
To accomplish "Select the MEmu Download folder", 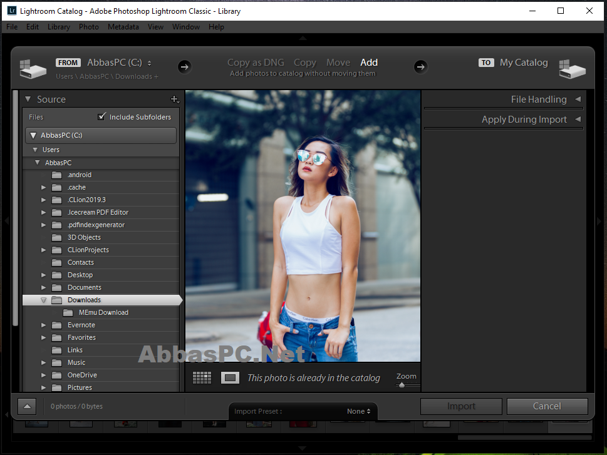I will click(x=103, y=312).
